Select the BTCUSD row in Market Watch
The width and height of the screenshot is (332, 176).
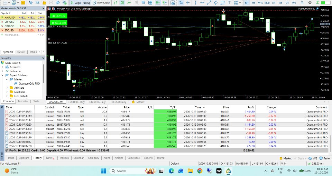coord(22,30)
